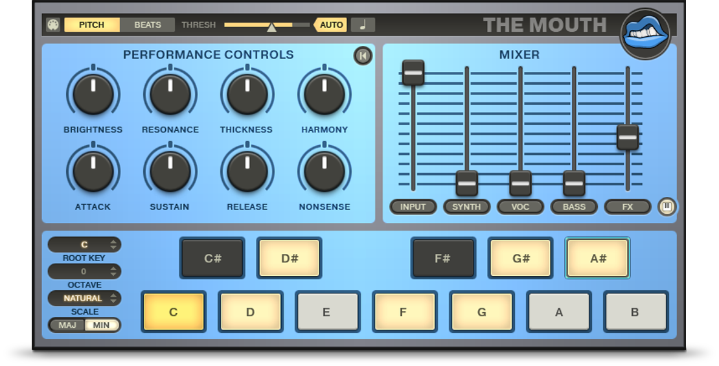This screenshot has width=719, height=366.
Task: Click the keyboard icon beside the FX button
Action: (x=667, y=207)
